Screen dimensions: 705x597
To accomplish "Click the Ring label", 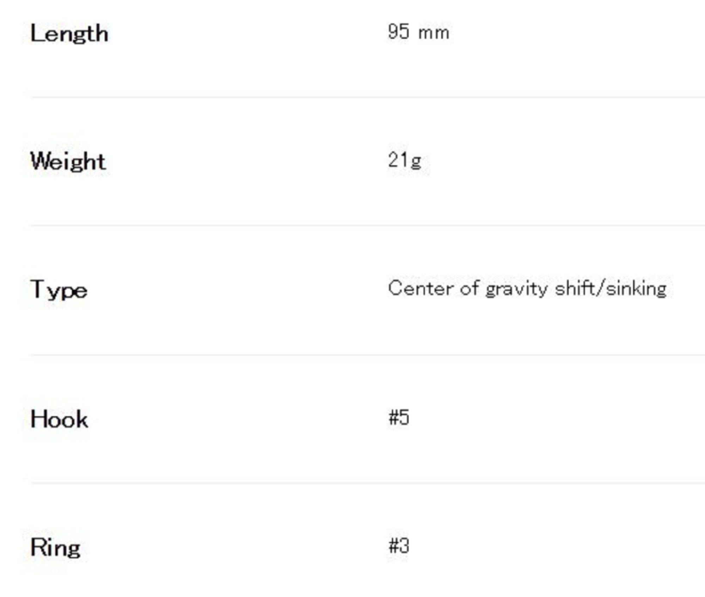I will click(x=55, y=548).
